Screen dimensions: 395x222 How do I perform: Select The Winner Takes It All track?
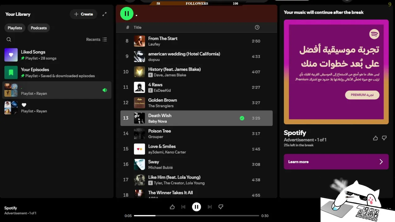click(170, 193)
